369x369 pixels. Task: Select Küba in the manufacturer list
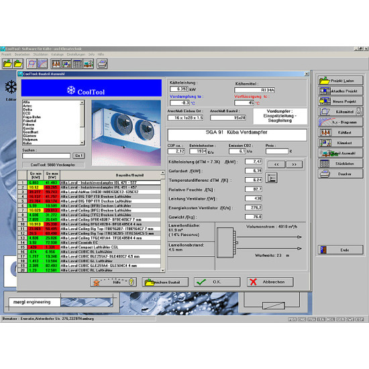coord(28,143)
